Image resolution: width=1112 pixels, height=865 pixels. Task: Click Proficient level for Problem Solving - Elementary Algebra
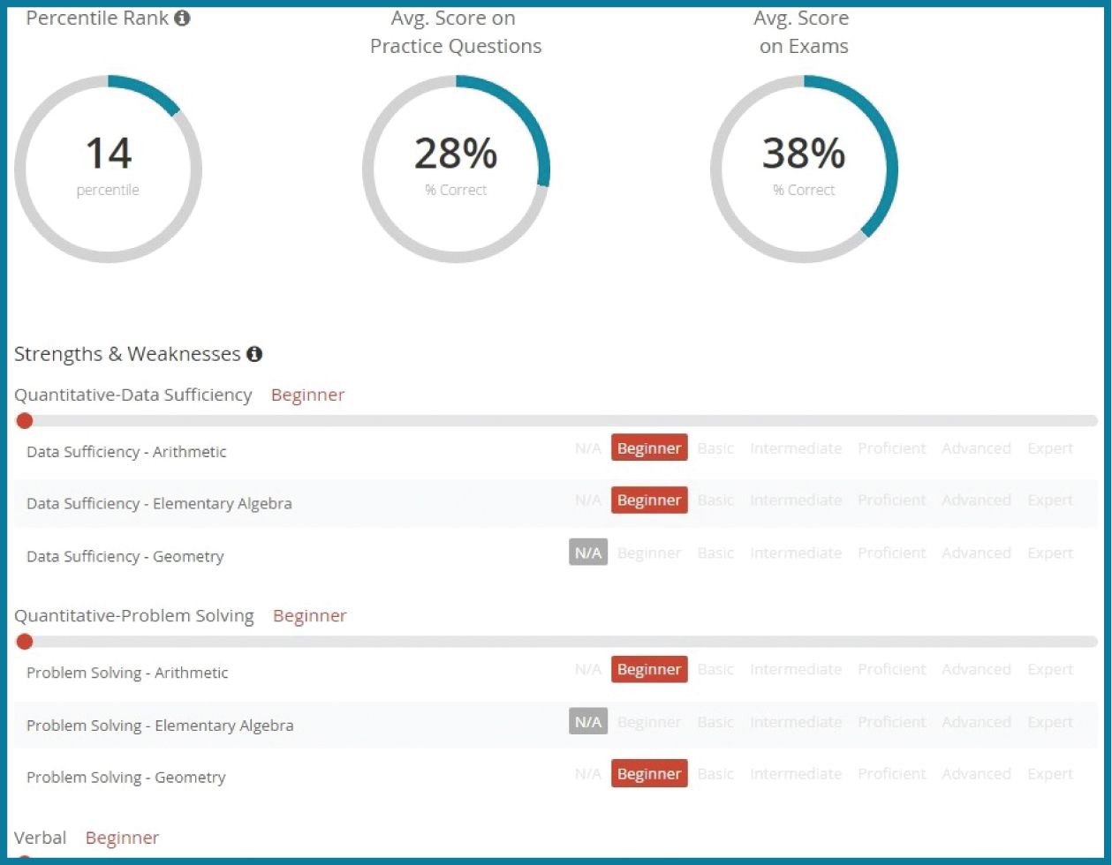coord(892,722)
